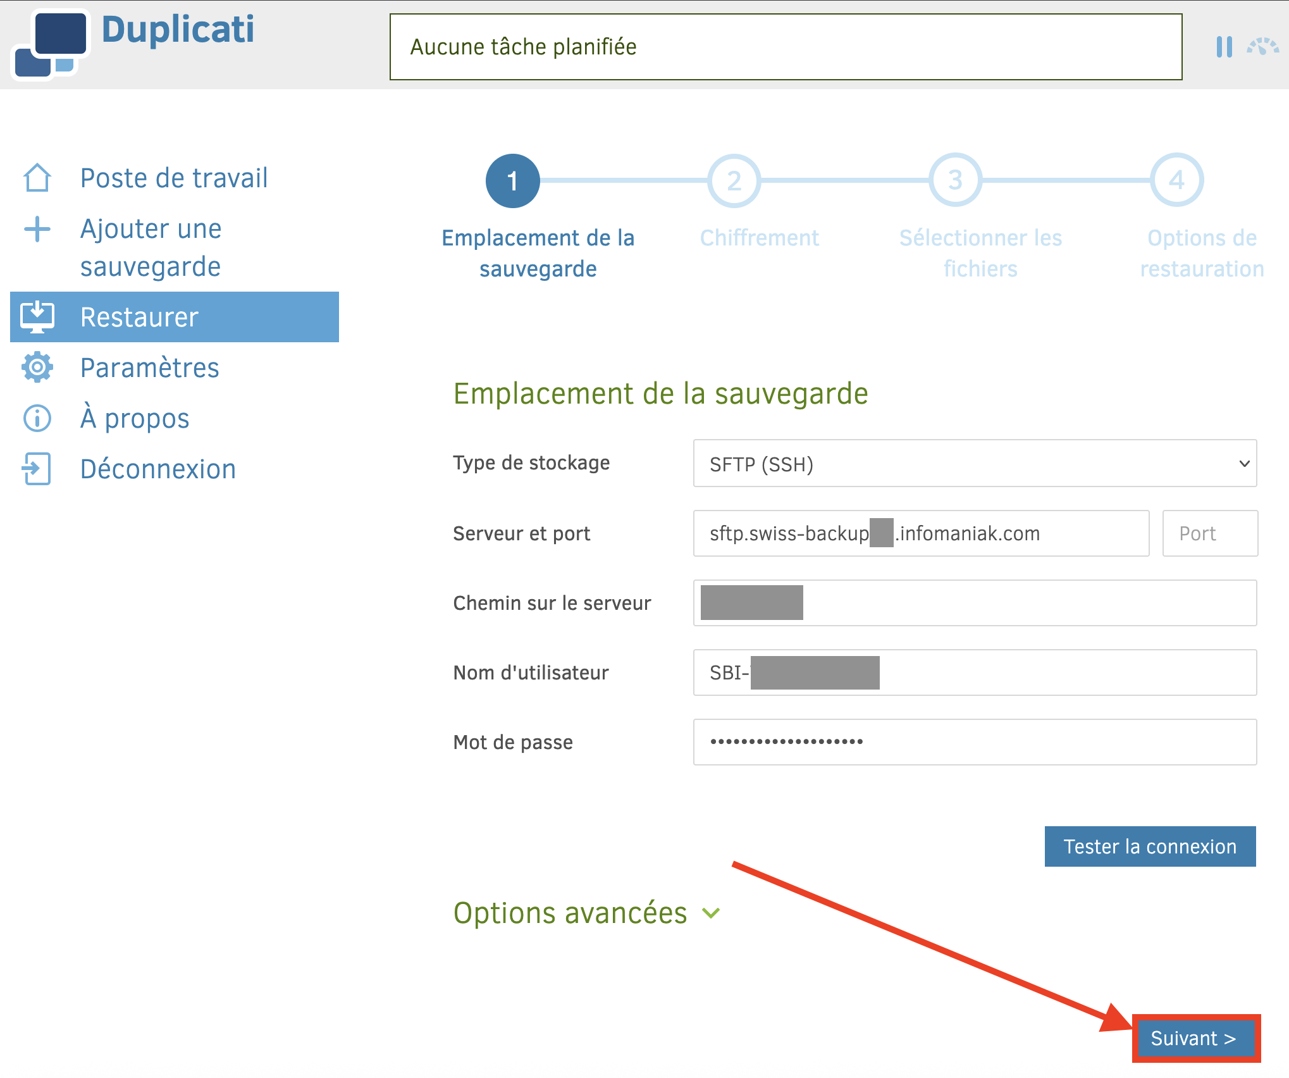Click step 2 Chiffrement circle
The image size is (1289, 1078).
click(734, 181)
